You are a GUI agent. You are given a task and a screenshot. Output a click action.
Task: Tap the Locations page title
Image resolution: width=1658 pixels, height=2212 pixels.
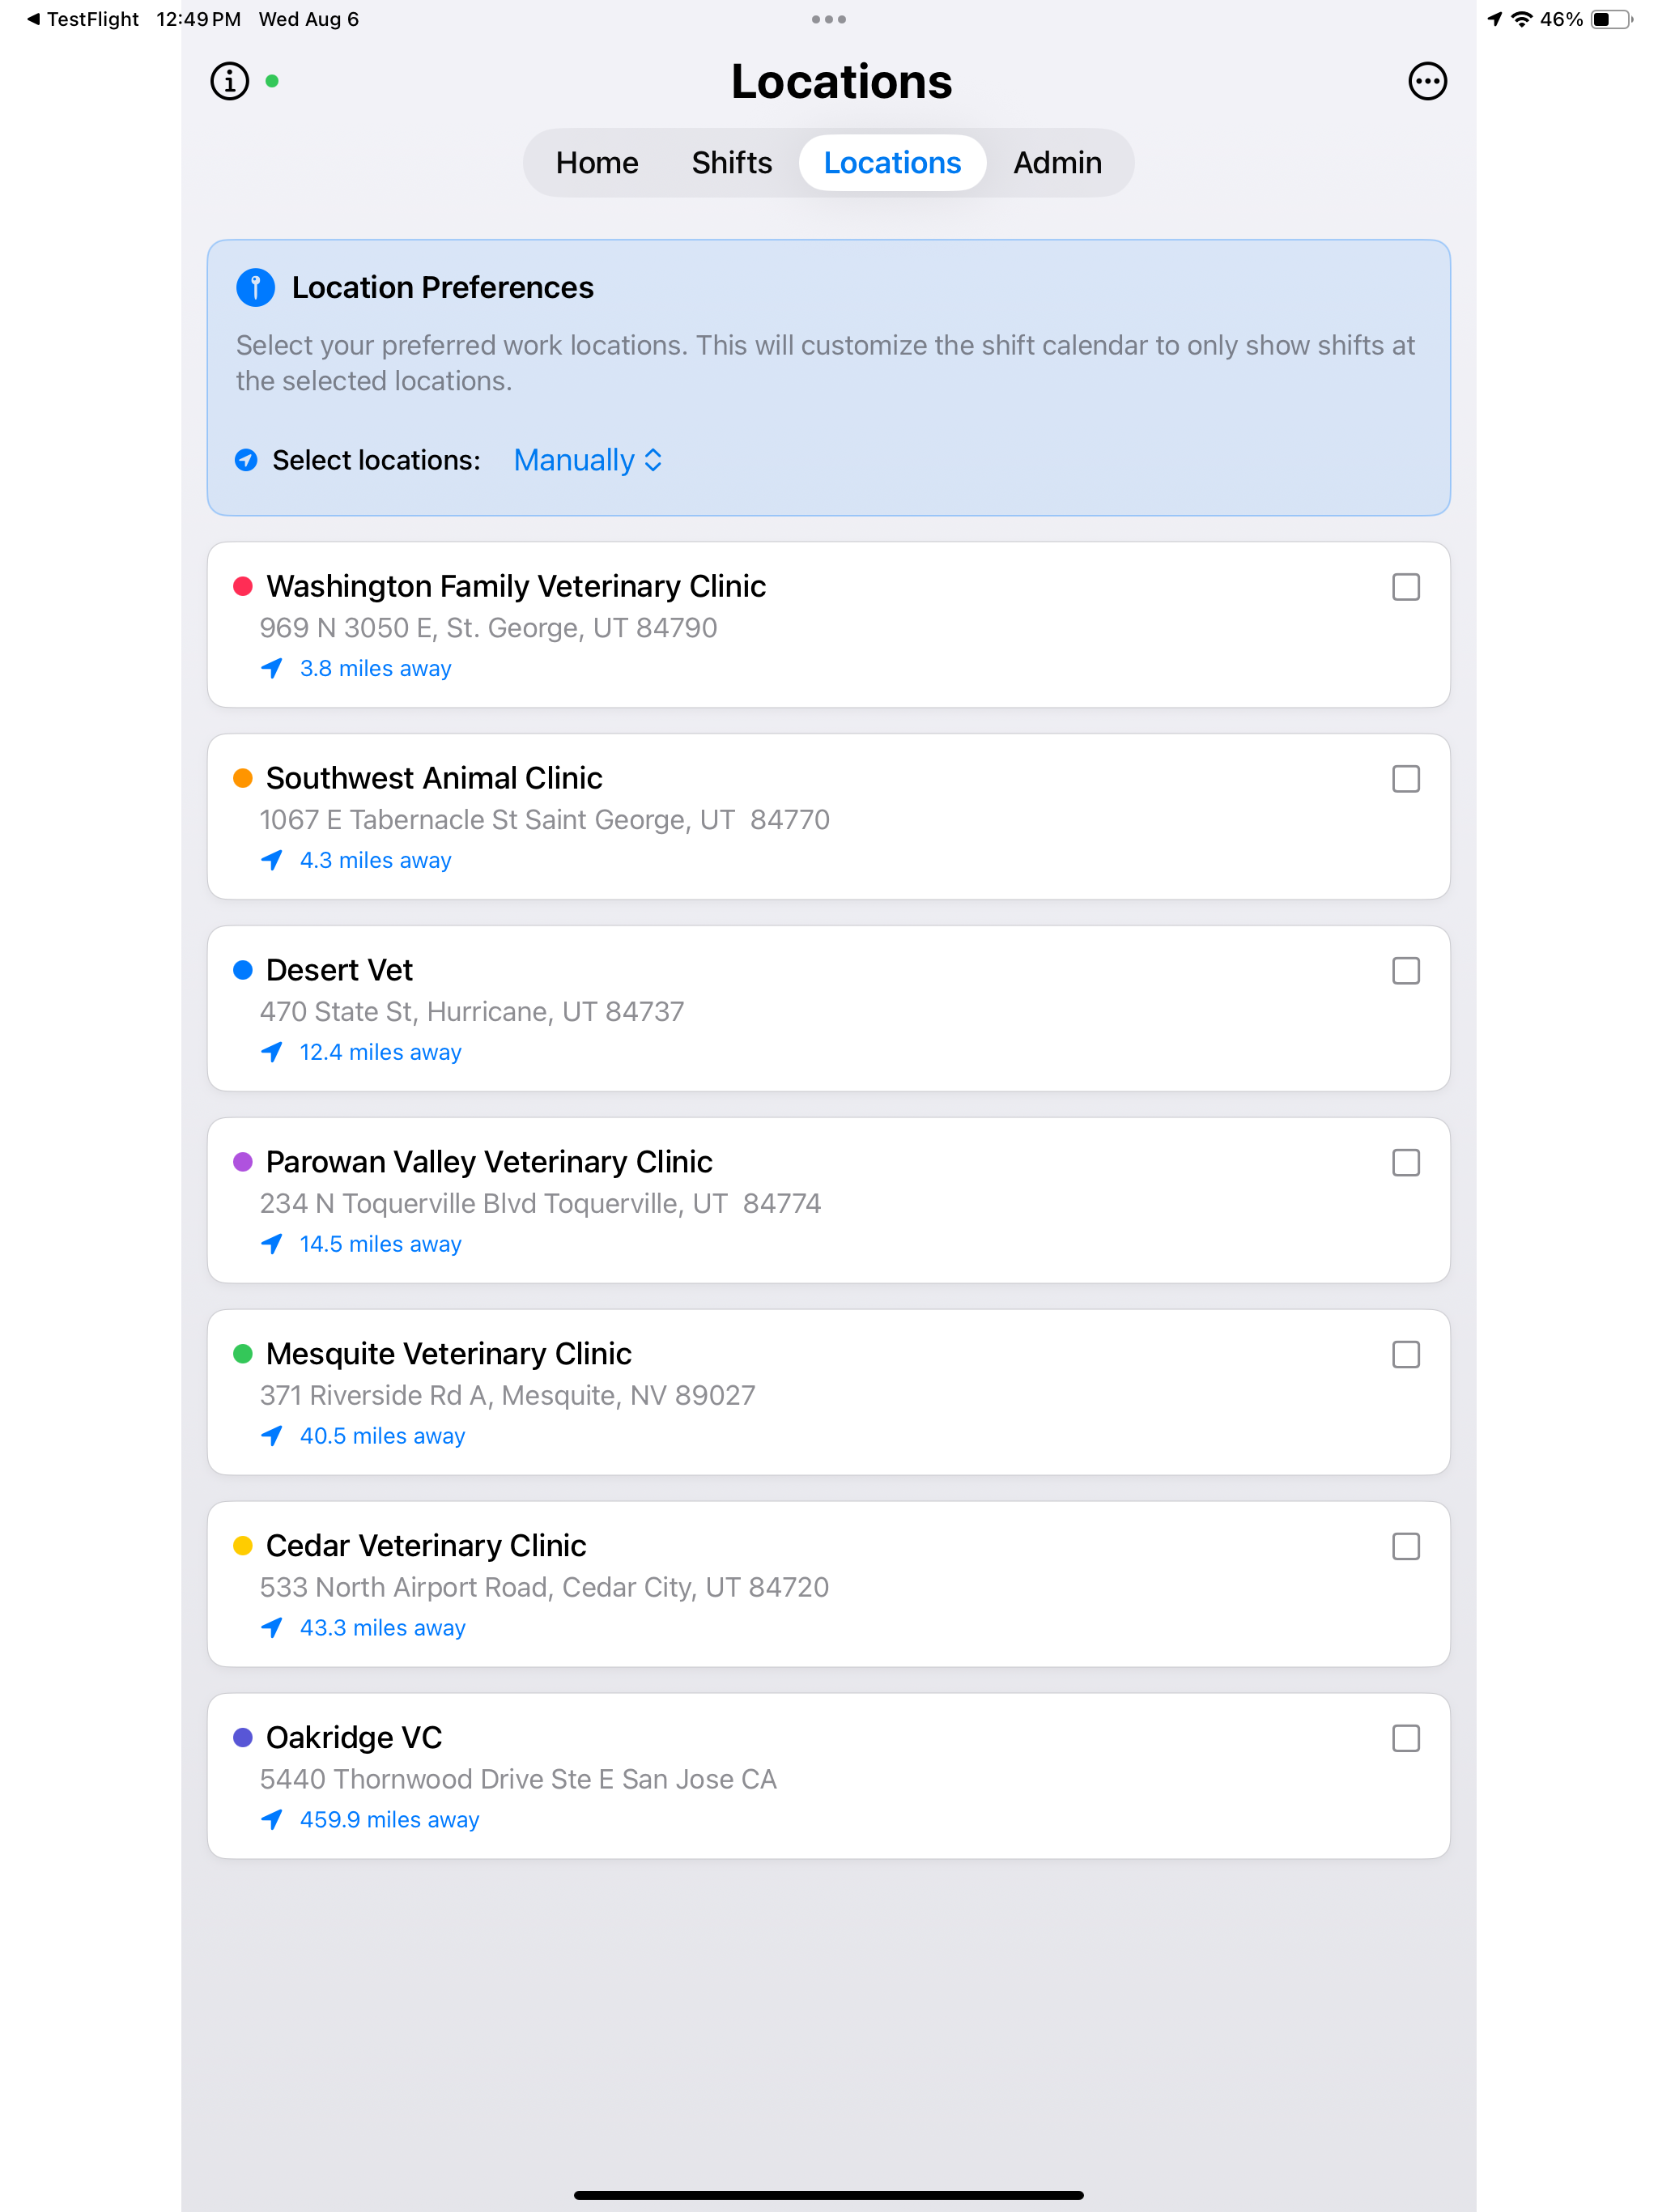tap(841, 81)
